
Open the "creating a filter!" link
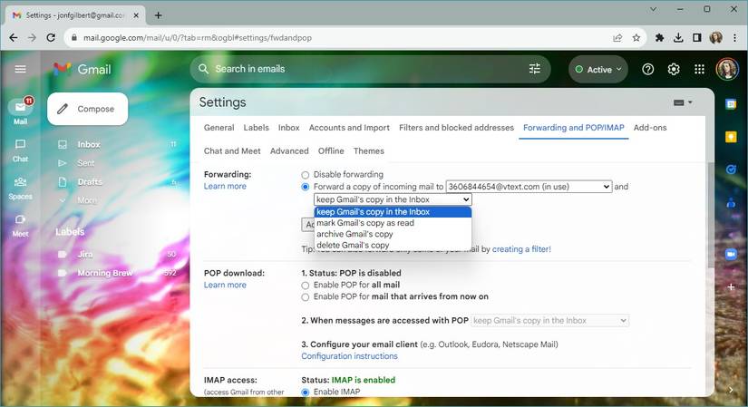[521, 249]
